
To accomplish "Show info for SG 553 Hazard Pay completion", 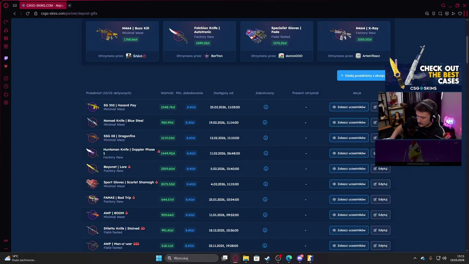I will pos(266,107).
